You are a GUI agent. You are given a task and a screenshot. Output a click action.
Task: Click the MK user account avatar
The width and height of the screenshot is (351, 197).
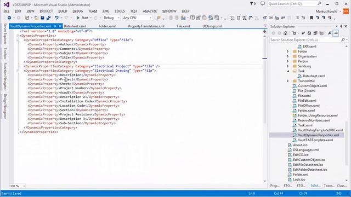(x=346, y=11)
